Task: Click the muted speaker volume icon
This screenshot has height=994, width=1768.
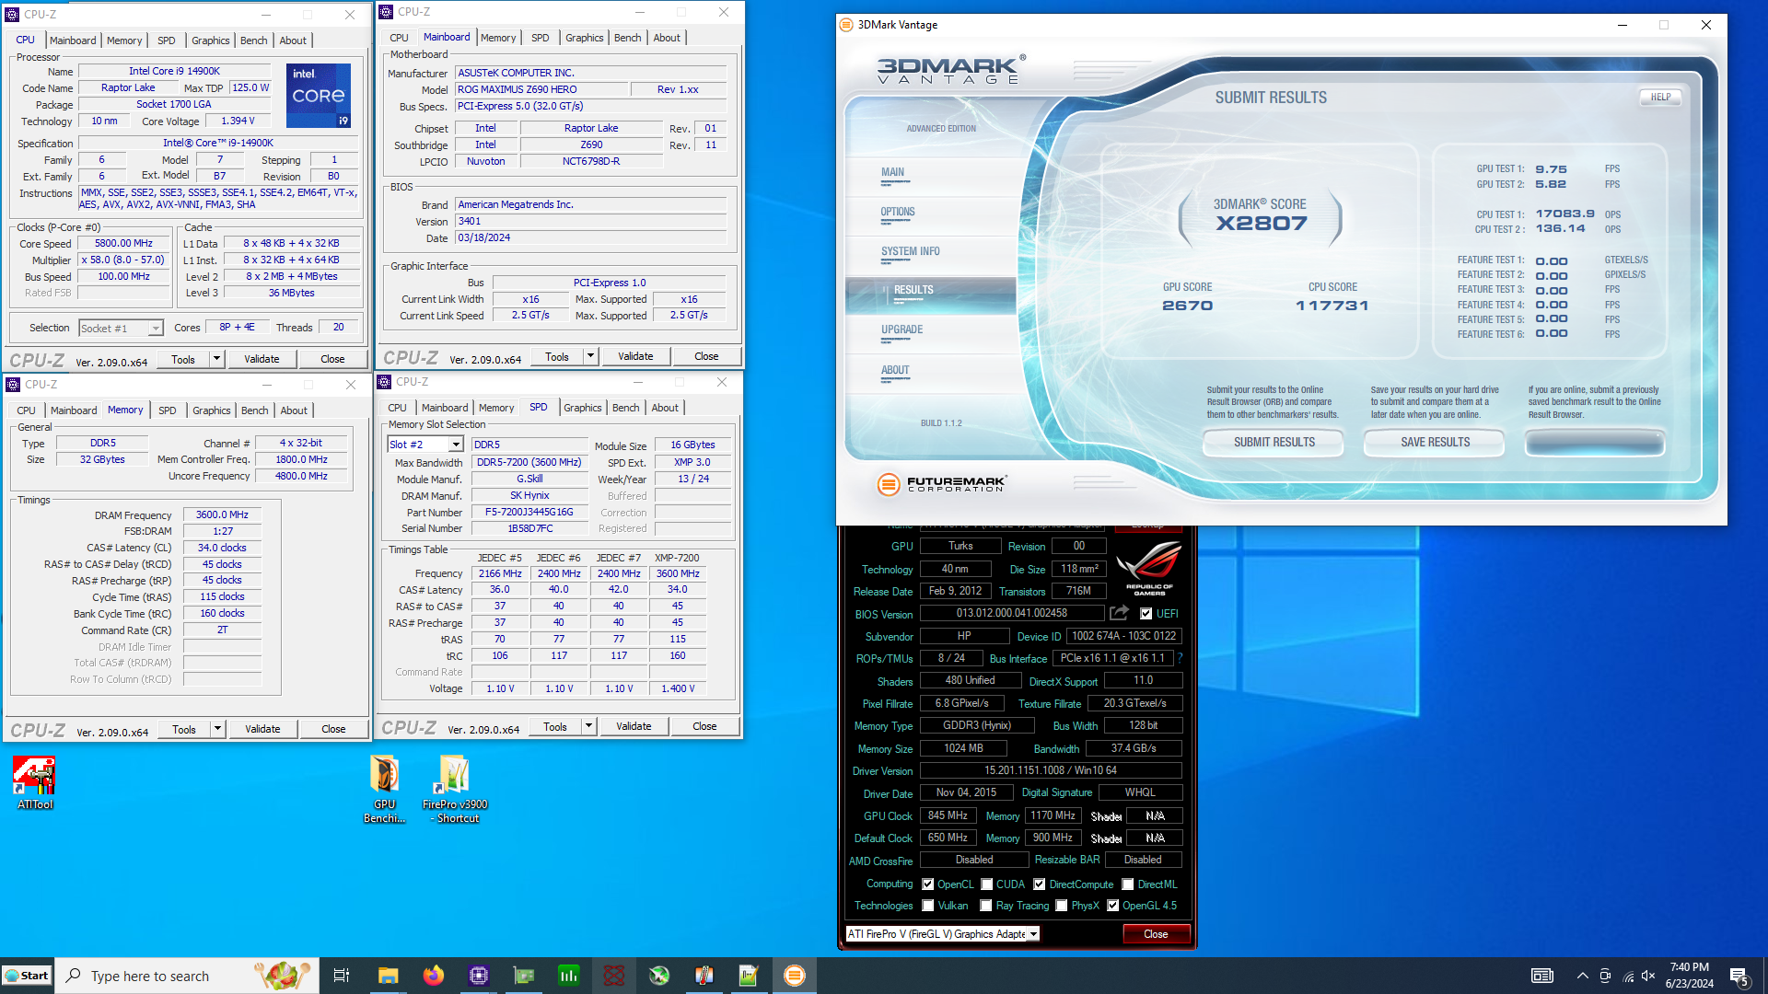Action: (x=1648, y=976)
